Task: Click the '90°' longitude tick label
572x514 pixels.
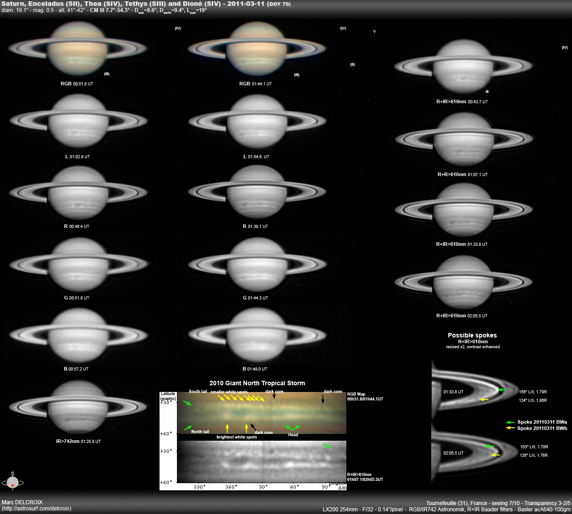Action: click(326, 487)
